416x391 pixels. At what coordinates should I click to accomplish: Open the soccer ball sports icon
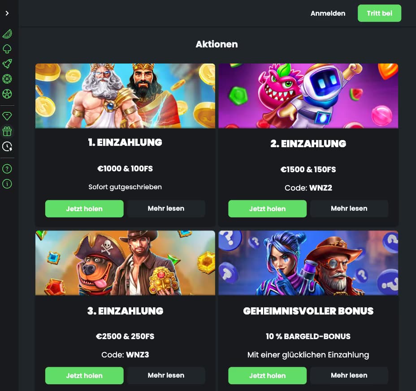[x=7, y=94]
